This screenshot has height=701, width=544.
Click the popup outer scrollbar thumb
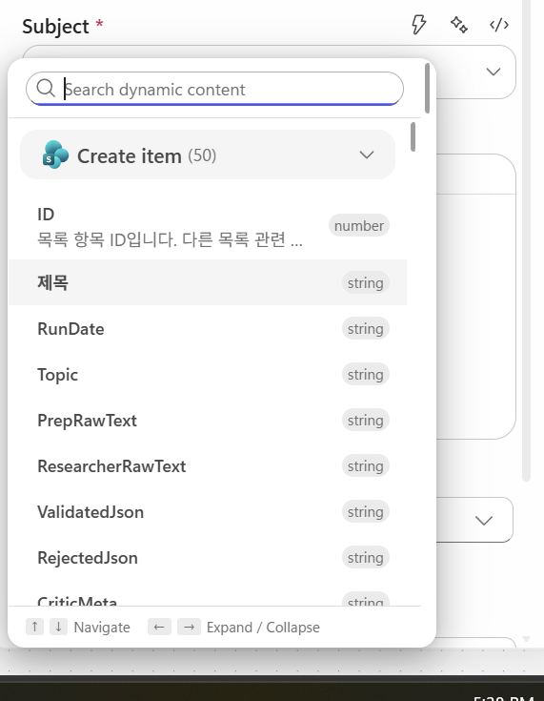tap(428, 88)
